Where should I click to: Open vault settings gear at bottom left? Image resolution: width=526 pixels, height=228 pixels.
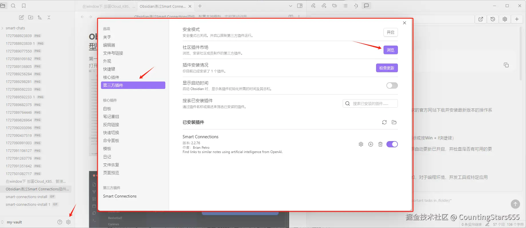(x=68, y=222)
